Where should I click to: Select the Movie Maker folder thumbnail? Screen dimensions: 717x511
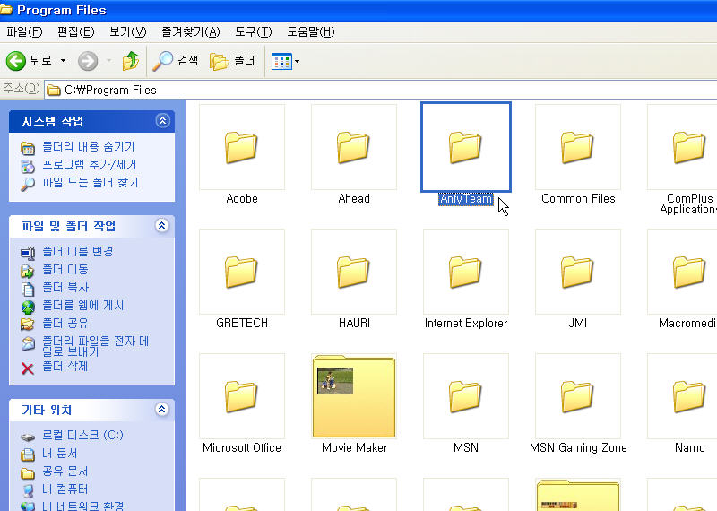(354, 396)
